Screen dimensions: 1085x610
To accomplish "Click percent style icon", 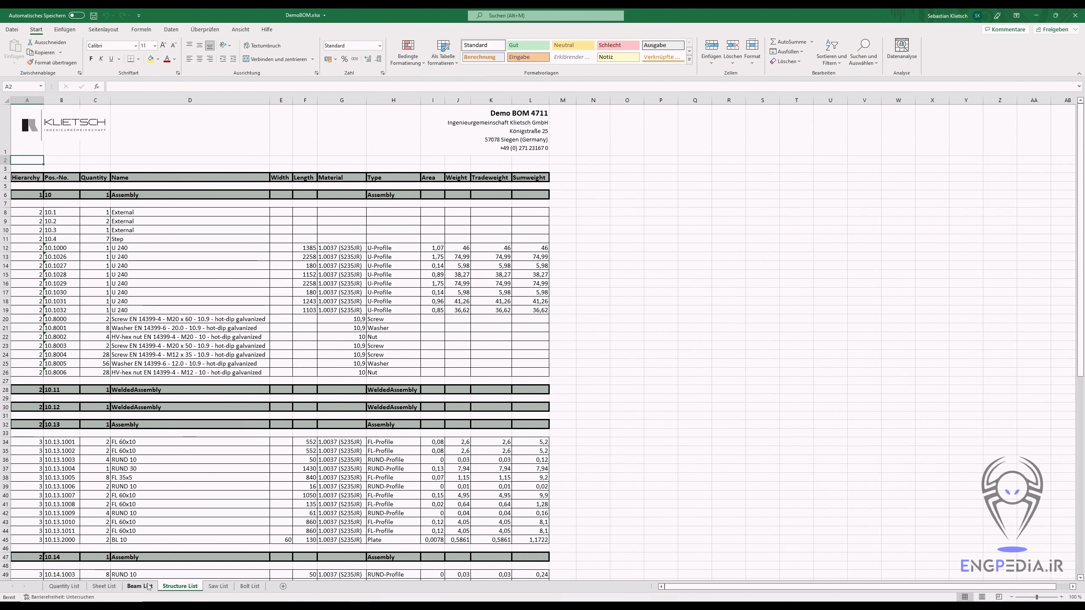I will [345, 59].
